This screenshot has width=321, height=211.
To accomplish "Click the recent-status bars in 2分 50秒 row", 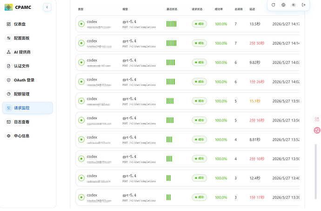I will coord(171,43).
